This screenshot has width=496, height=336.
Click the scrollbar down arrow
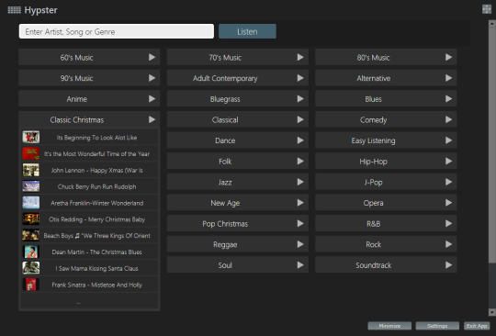(x=492, y=312)
